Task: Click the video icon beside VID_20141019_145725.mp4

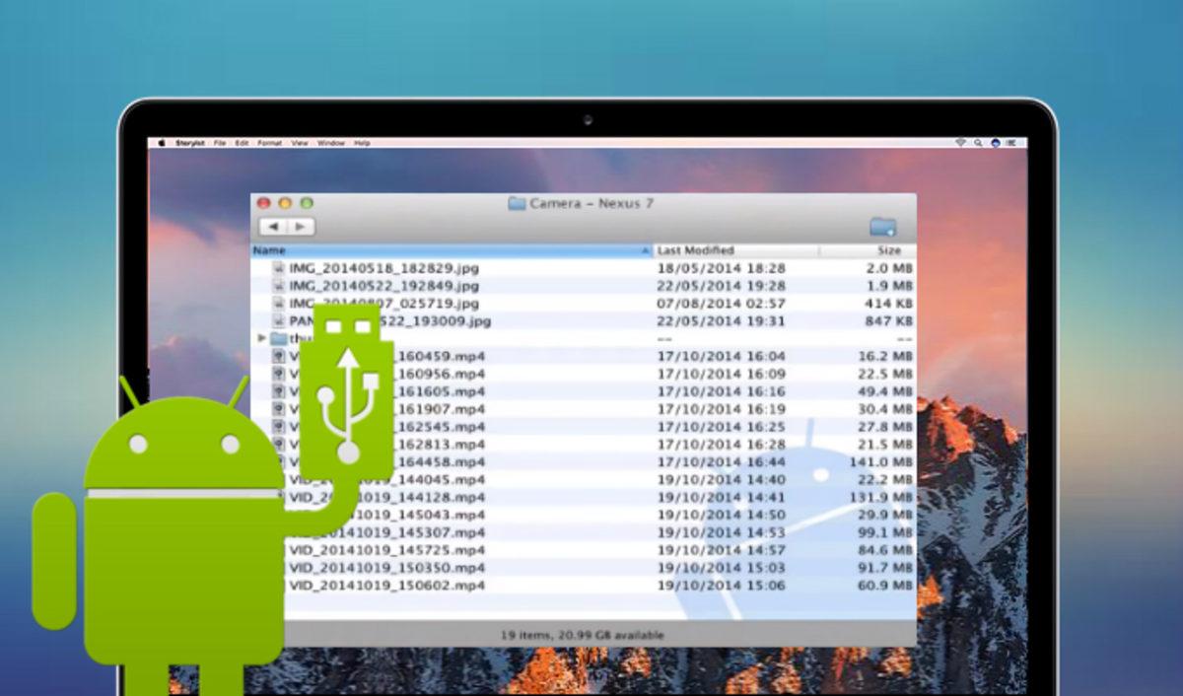Action: [279, 549]
